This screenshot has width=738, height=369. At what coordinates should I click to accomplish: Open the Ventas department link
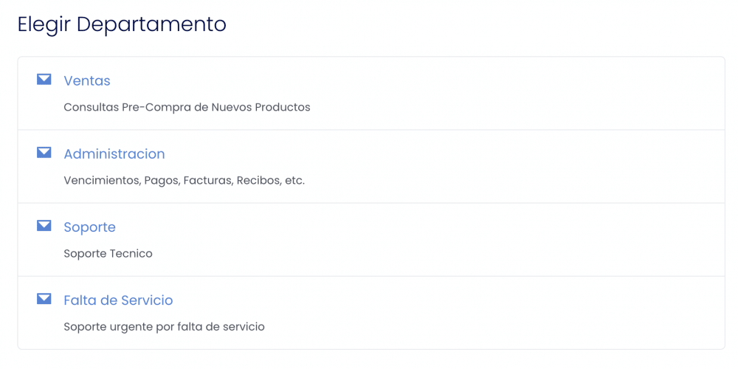pyautogui.click(x=87, y=81)
